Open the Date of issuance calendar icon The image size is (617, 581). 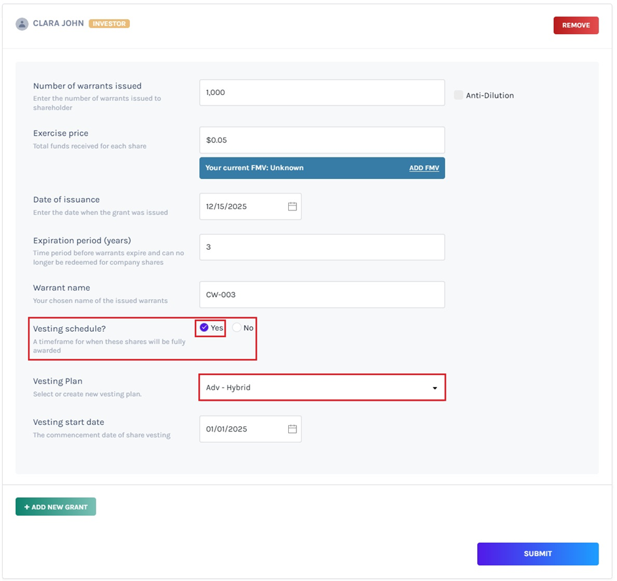coord(292,207)
